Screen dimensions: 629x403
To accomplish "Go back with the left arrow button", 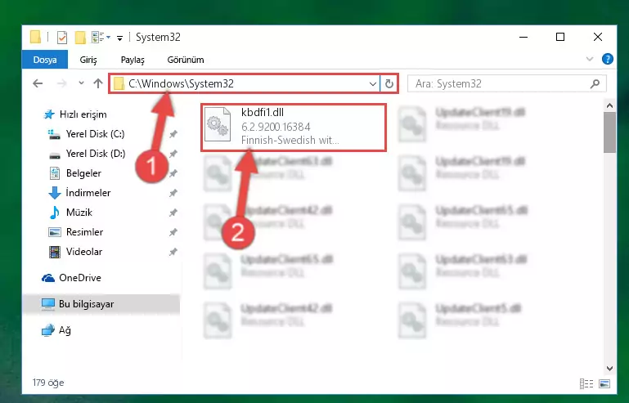I will pyautogui.click(x=38, y=83).
